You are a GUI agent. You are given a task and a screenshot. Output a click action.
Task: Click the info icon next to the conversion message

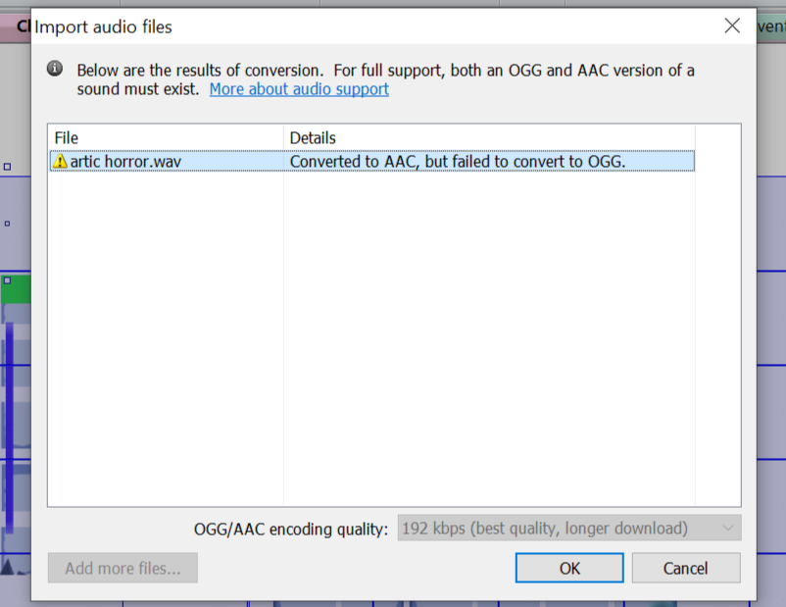point(55,69)
